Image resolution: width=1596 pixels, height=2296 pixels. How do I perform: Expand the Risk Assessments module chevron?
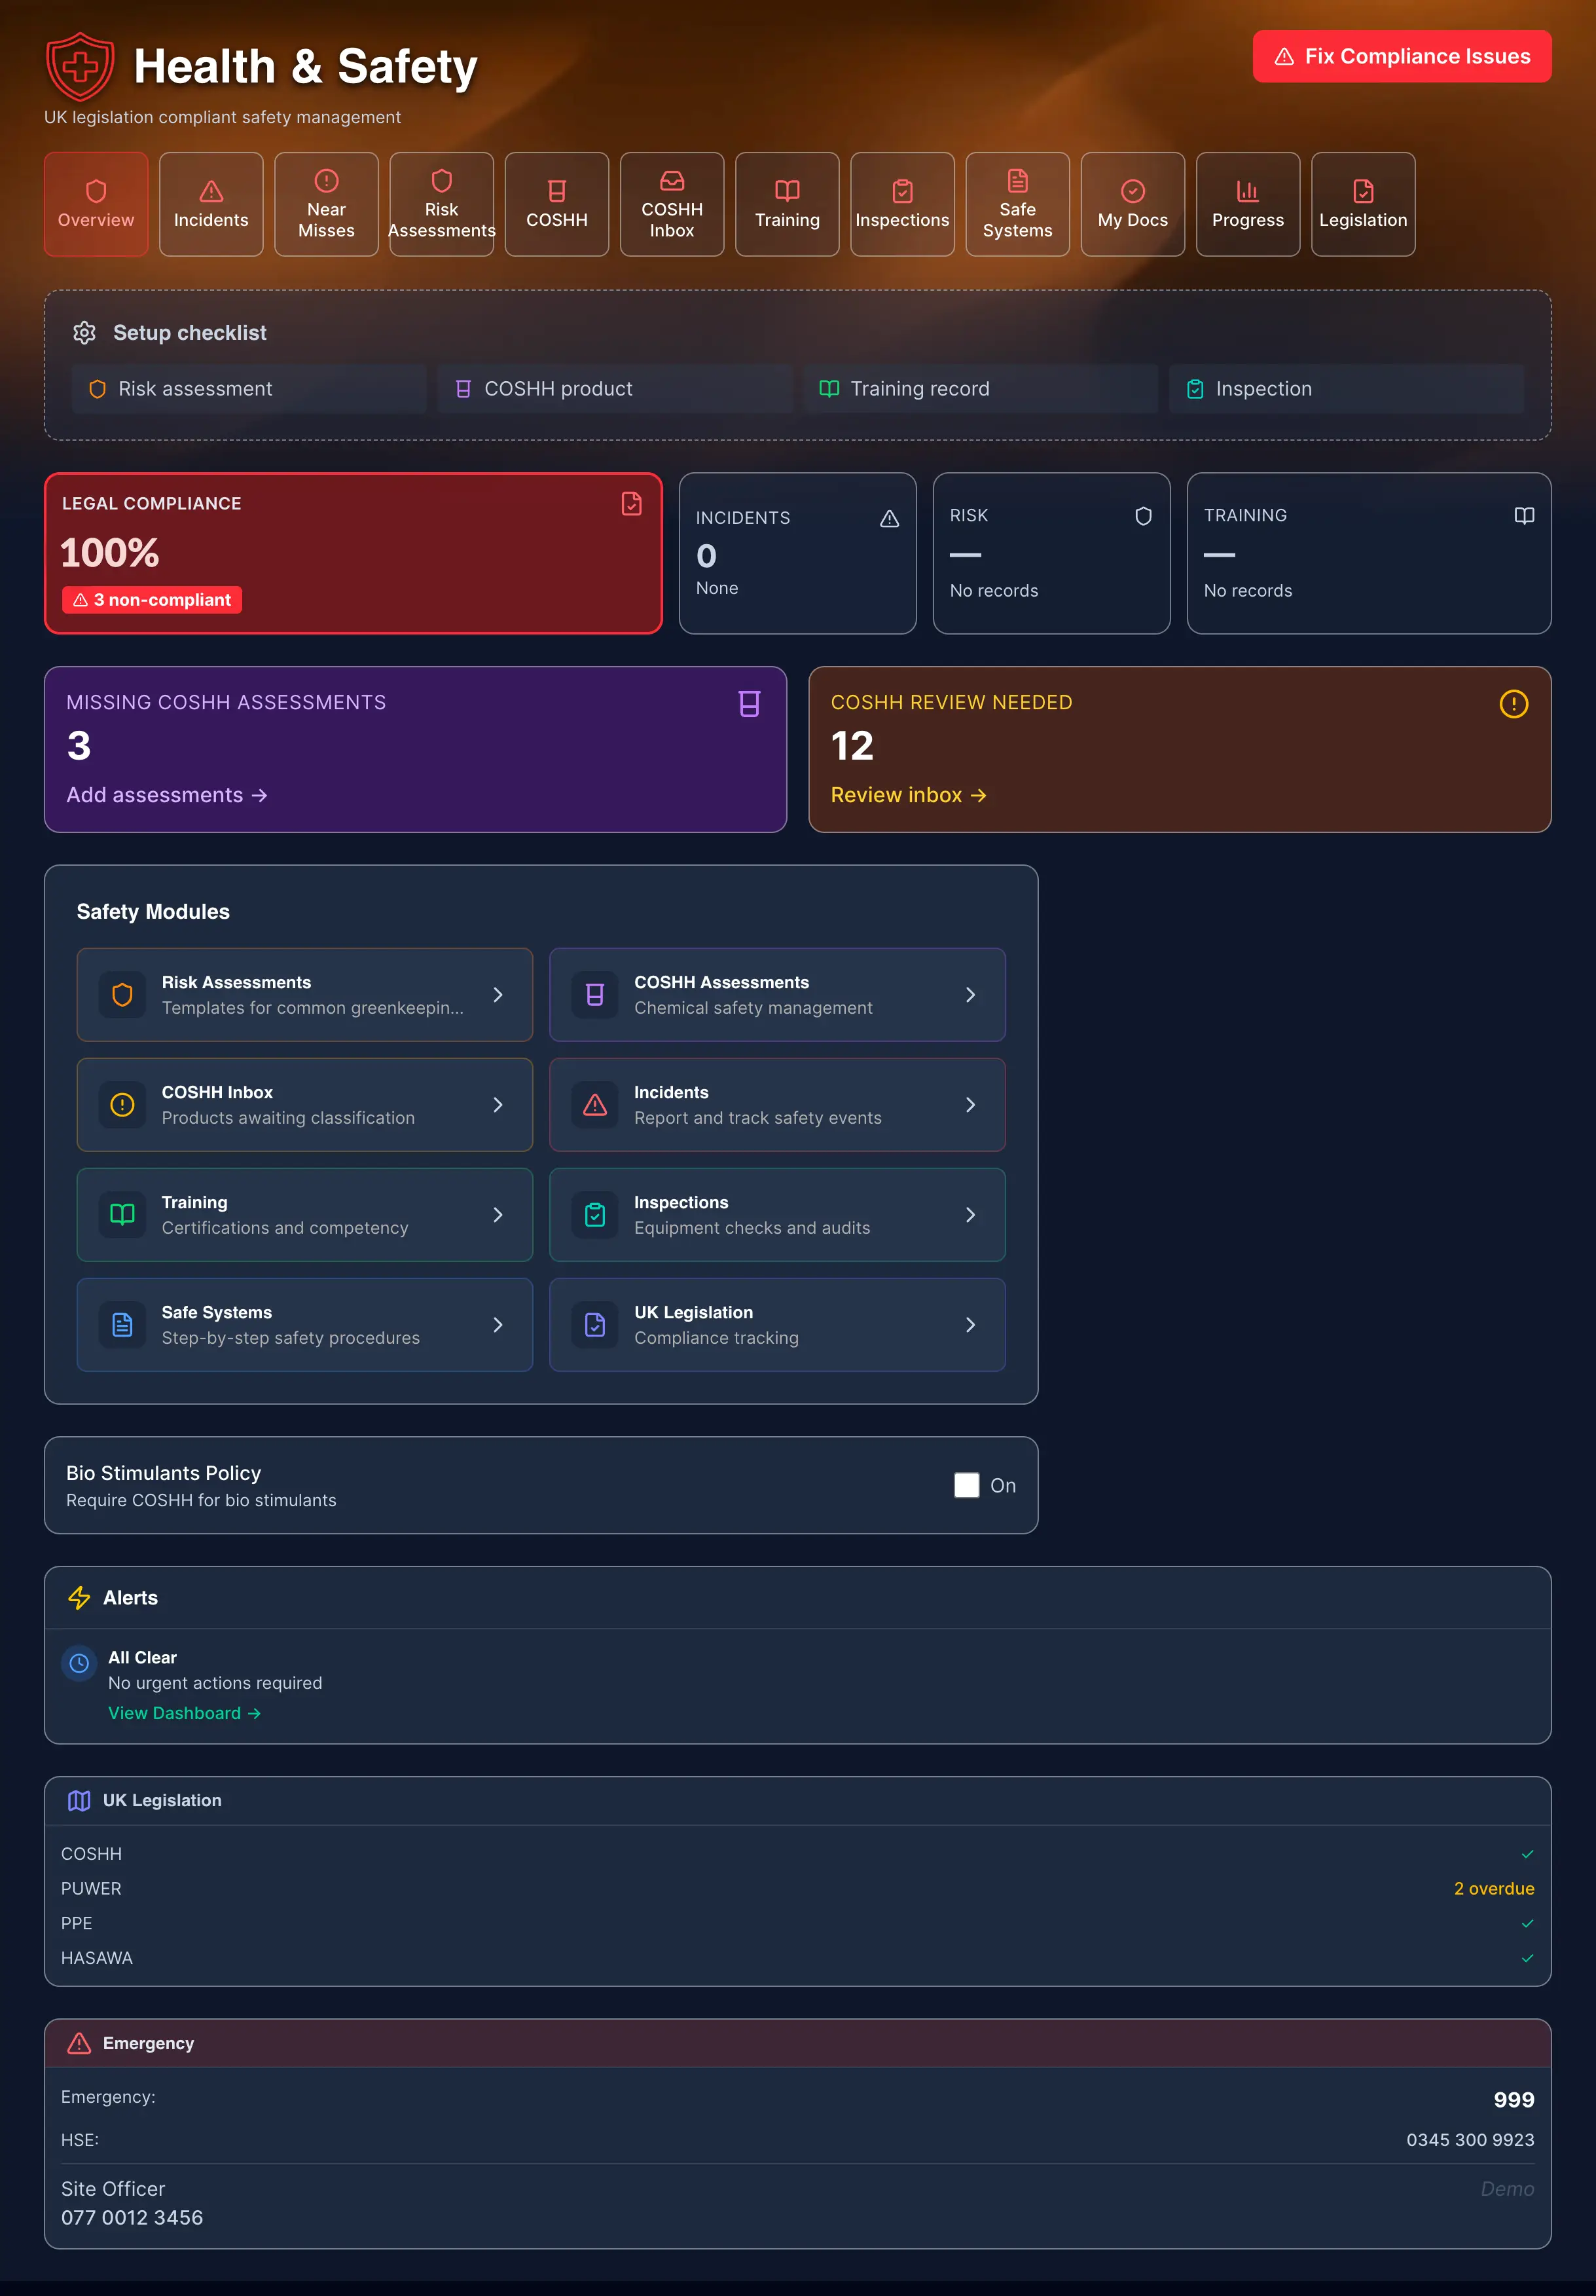click(x=498, y=995)
